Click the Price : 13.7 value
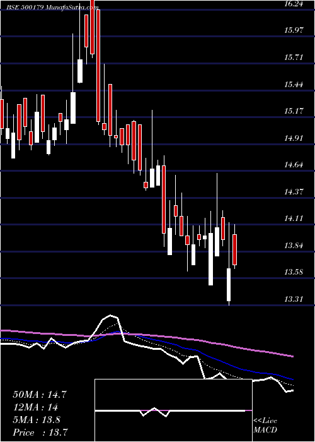This screenshot has height=442, width=315. click(x=40, y=433)
